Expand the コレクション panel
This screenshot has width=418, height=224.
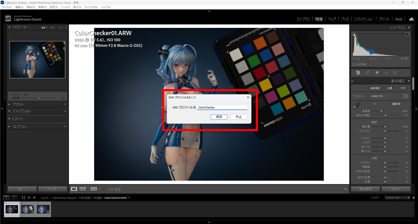9,127
